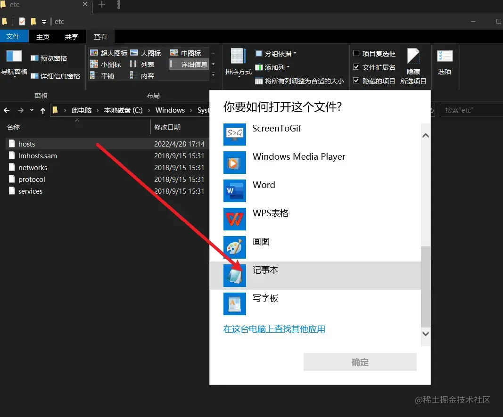This screenshot has width=503, height=417.
Task: Switch layout to 超大图标
Action: pyautogui.click(x=109, y=53)
